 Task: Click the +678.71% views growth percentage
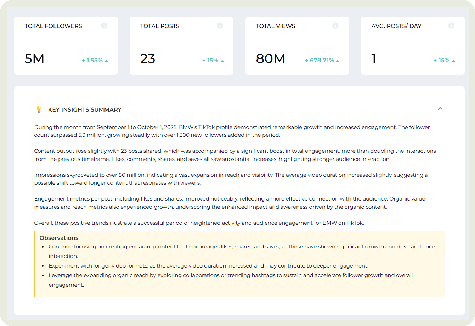tap(320, 61)
